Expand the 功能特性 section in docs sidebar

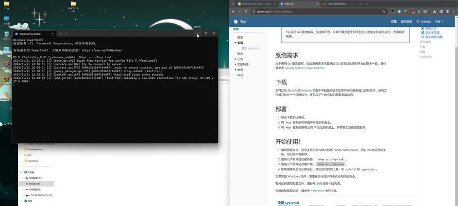pyautogui.click(x=235, y=64)
